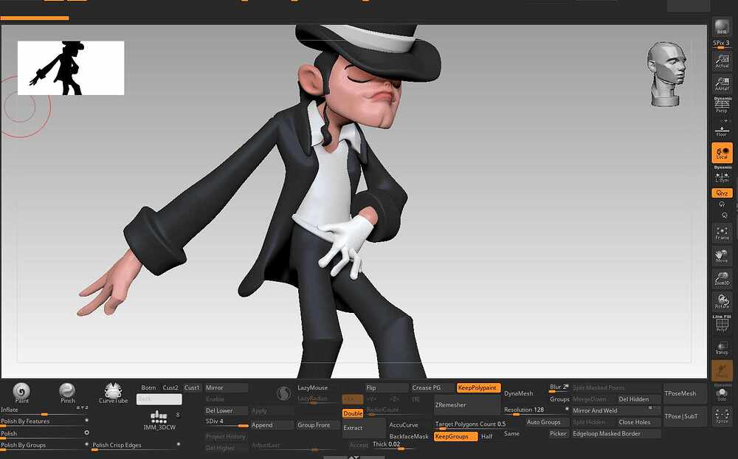Screen dimensions: 738x459
Task: Set view to Actual size
Action: tap(722, 61)
